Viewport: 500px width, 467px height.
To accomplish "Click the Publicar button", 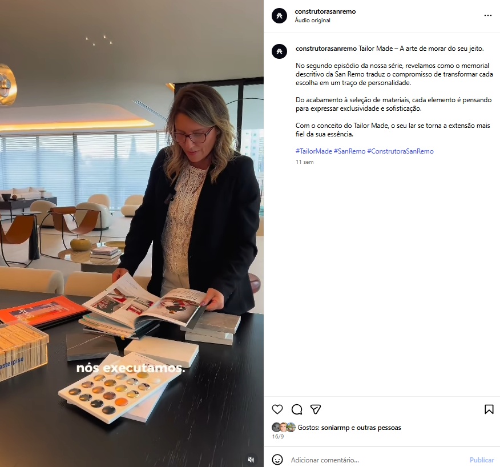I will pyautogui.click(x=482, y=460).
